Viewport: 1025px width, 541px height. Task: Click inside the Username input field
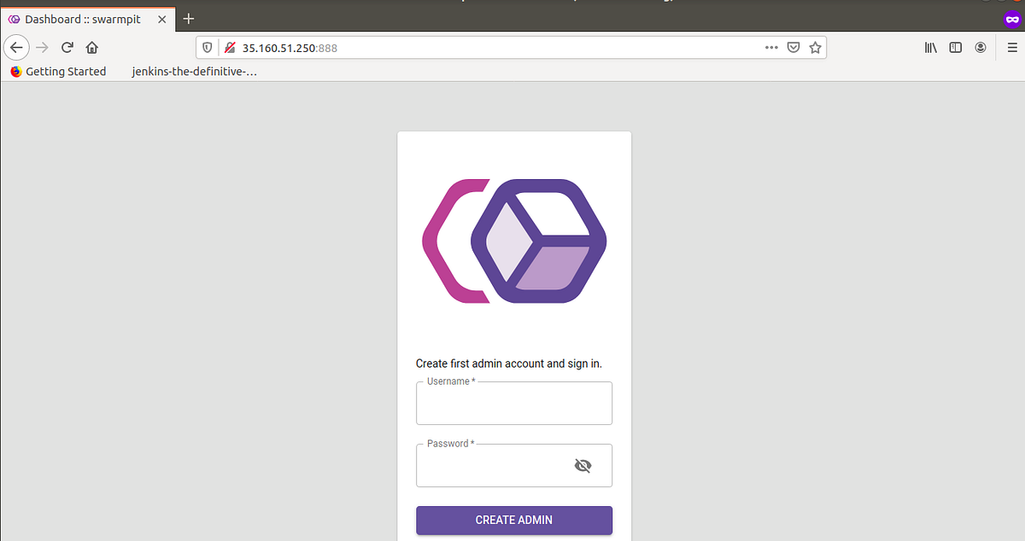tap(513, 403)
